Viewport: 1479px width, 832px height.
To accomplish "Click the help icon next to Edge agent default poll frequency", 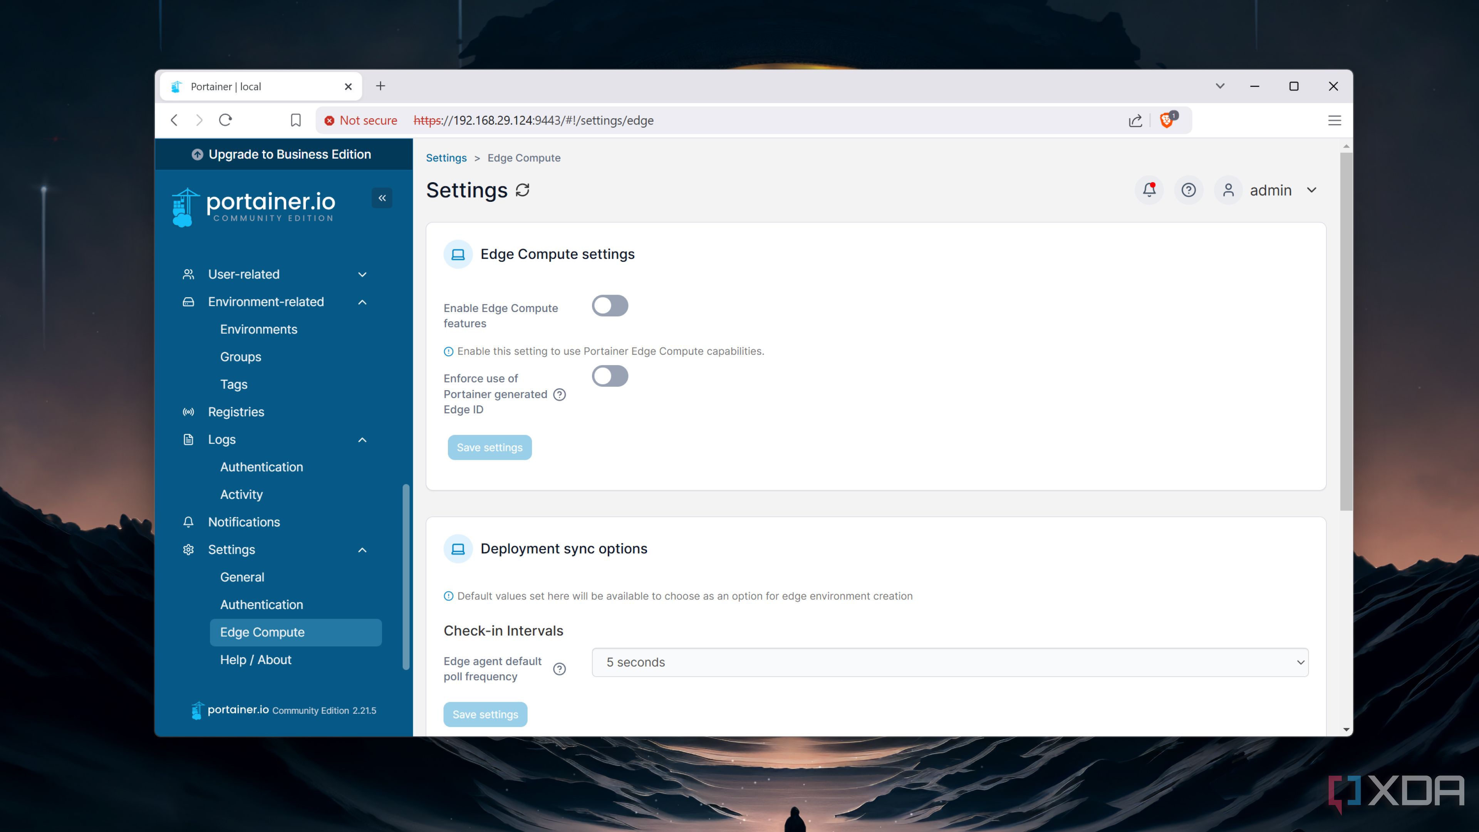I will [559, 669].
